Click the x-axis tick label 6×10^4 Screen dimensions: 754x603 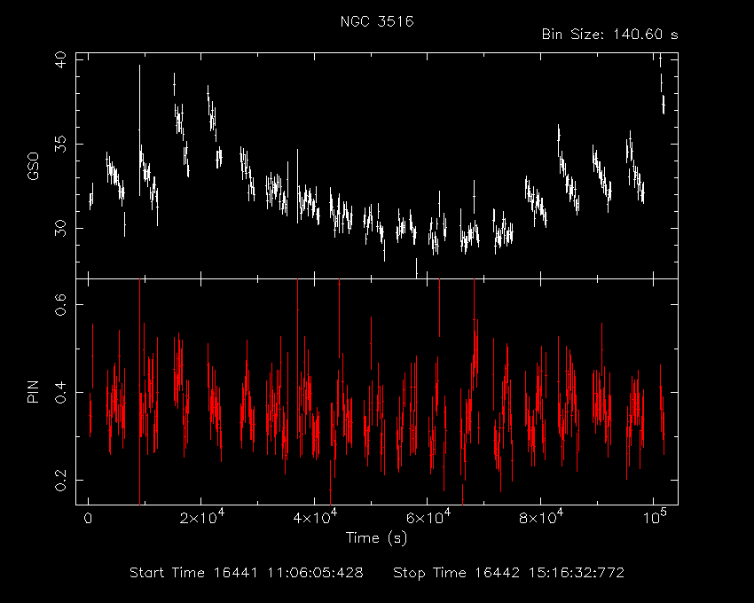click(428, 517)
